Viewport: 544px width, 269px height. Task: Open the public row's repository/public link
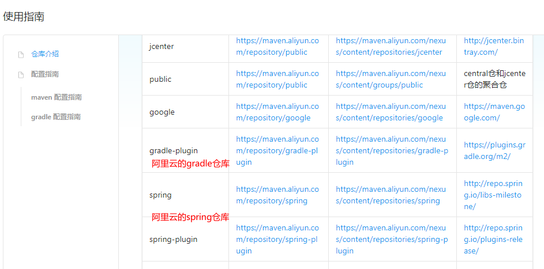pyautogui.click(x=277, y=79)
